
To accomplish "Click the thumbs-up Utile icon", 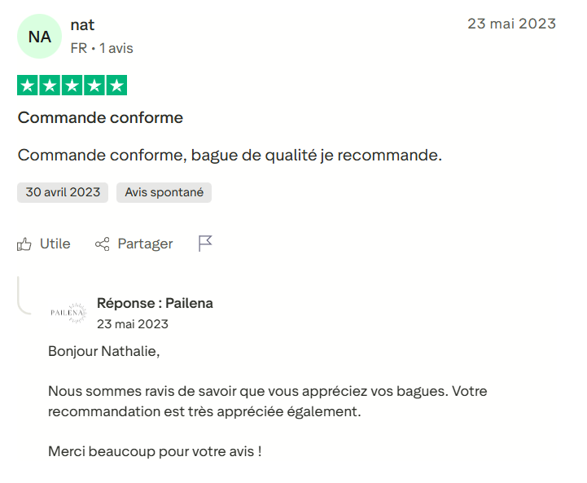I will (24, 244).
